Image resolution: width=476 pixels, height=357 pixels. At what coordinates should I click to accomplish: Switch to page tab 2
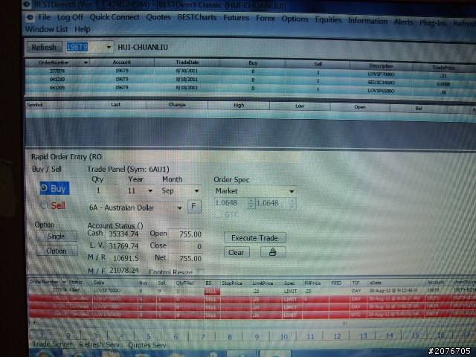coord(68,335)
